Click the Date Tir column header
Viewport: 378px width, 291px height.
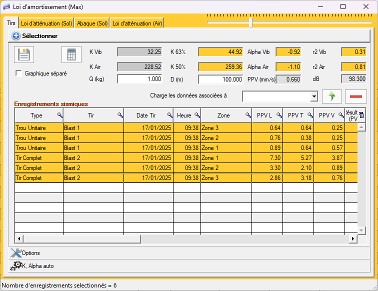[148, 115]
